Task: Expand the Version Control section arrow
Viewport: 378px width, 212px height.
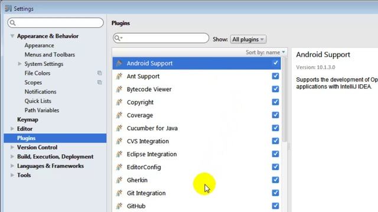Action: [12, 147]
